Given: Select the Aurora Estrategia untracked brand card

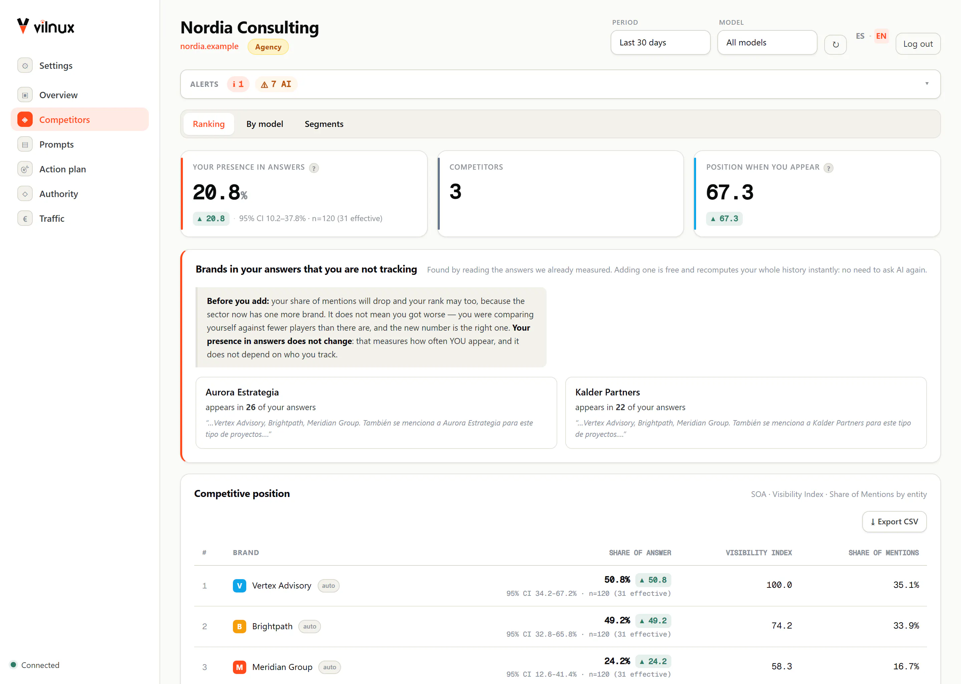Looking at the screenshot, I should pyautogui.click(x=376, y=413).
